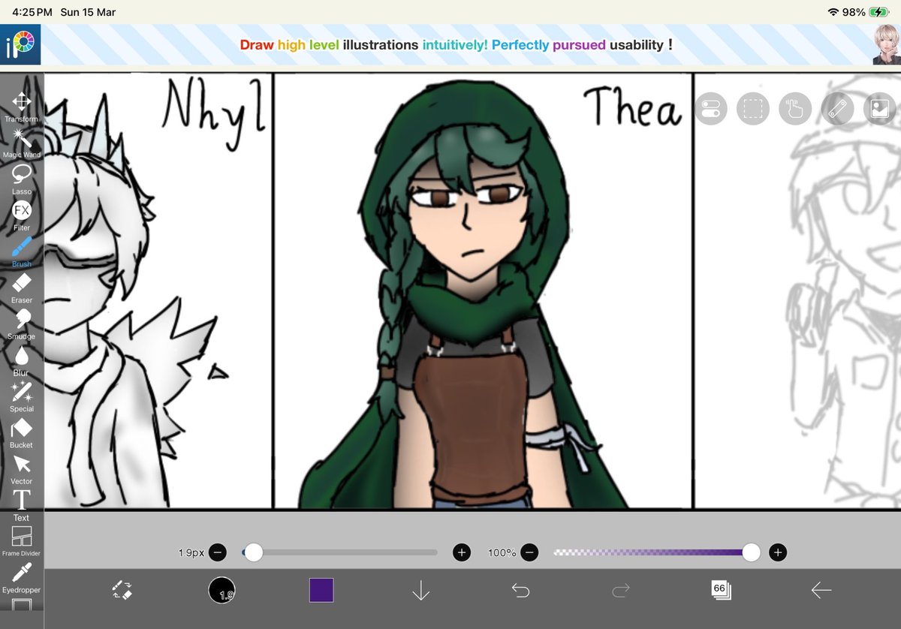Select the Lasso tool

coord(21,179)
